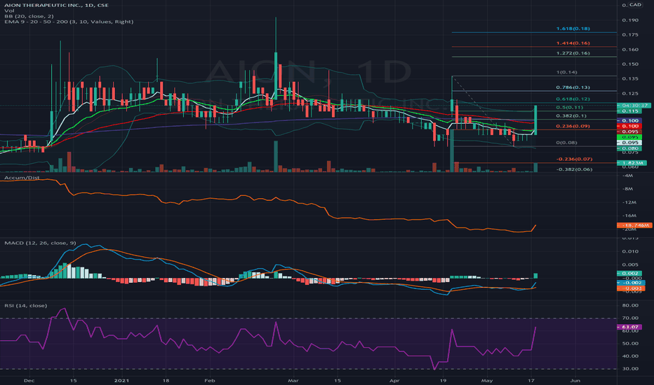Click the 04:30:37 bar countdown tag

pyautogui.click(x=634, y=106)
